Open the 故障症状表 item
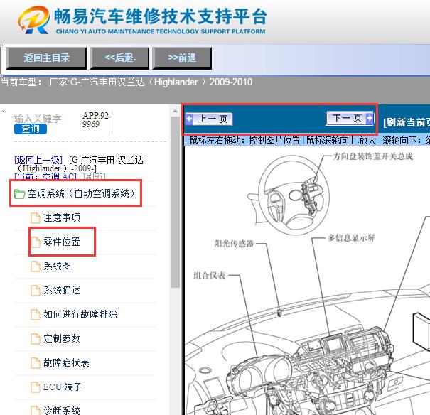This screenshot has height=415, width=430. 66,363
